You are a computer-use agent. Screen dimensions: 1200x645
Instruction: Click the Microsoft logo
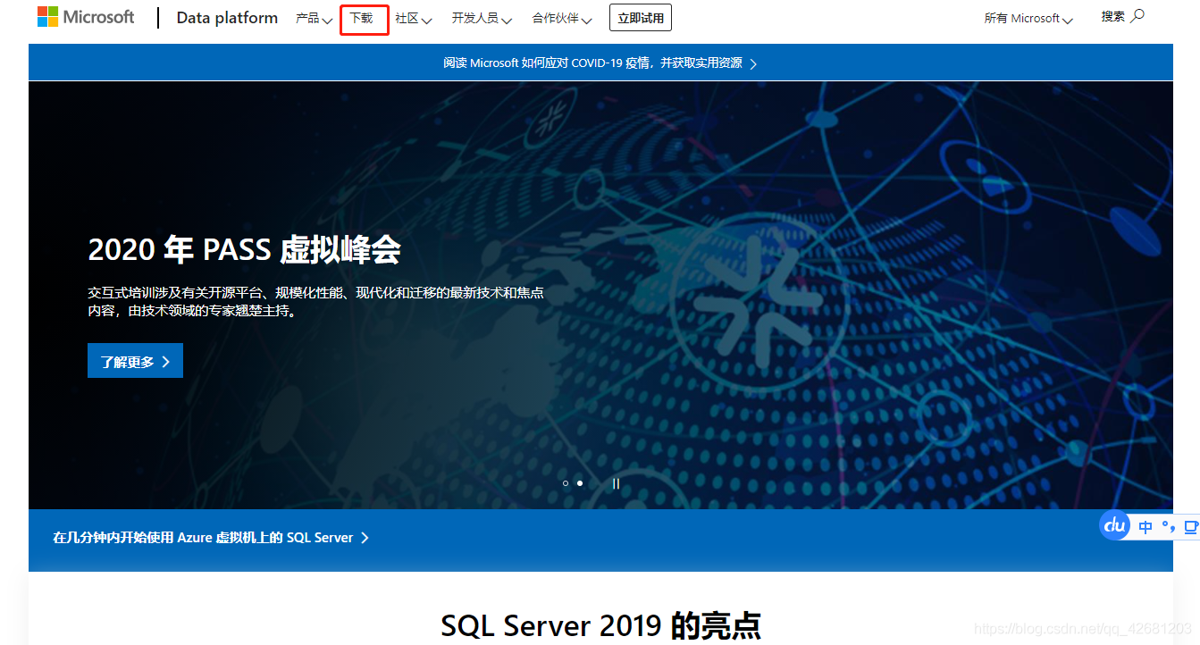coord(86,17)
